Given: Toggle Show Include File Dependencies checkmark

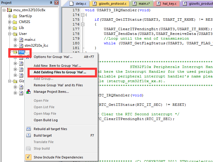Looking at the screenshot, I should point(28,157).
